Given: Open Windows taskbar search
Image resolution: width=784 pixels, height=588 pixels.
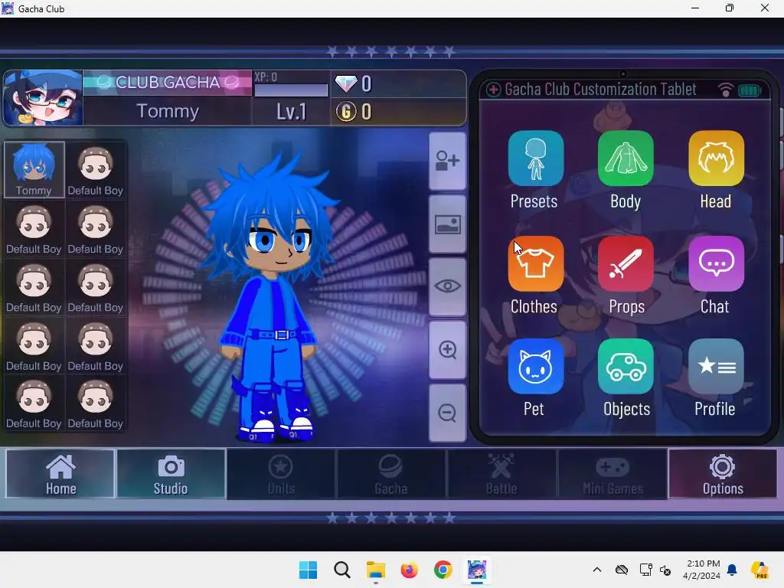Looking at the screenshot, I should [342, 570].
